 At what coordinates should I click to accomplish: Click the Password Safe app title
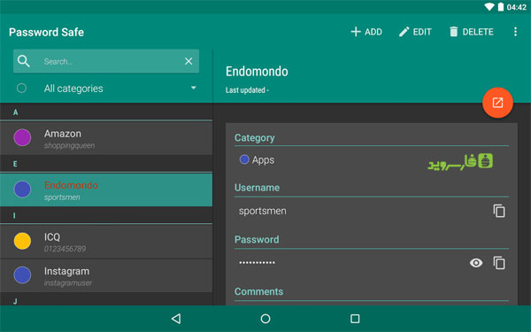tap(46, 32)
